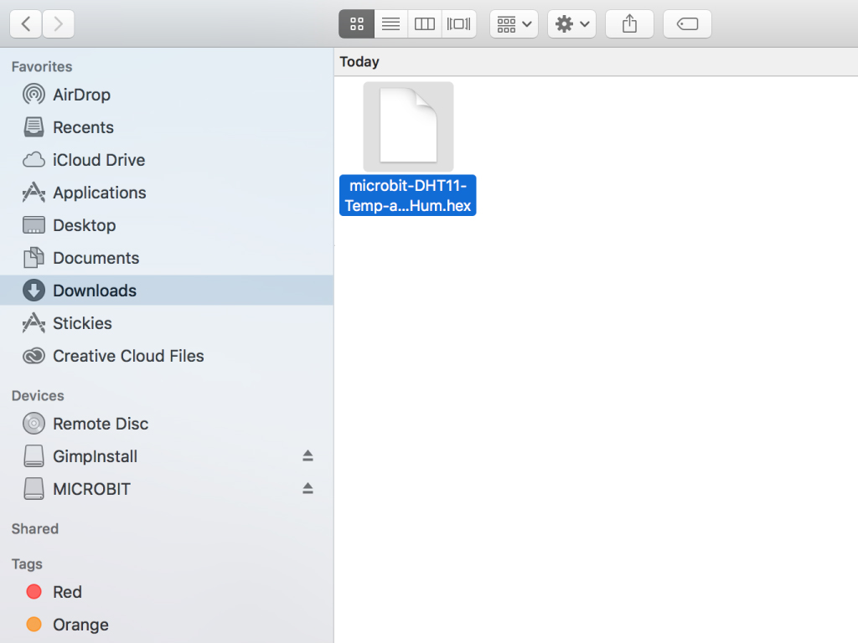Viewport: 858px width, 643px height.
Task: Select the Orange tag
Action: point(167,625)
